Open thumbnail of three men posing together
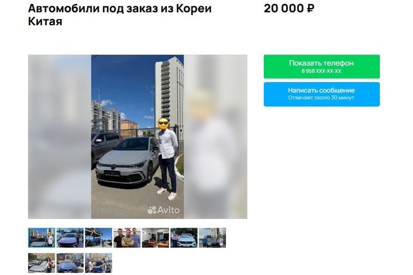Viewport: 413px width, 275px height. click(x=127, y=238)
